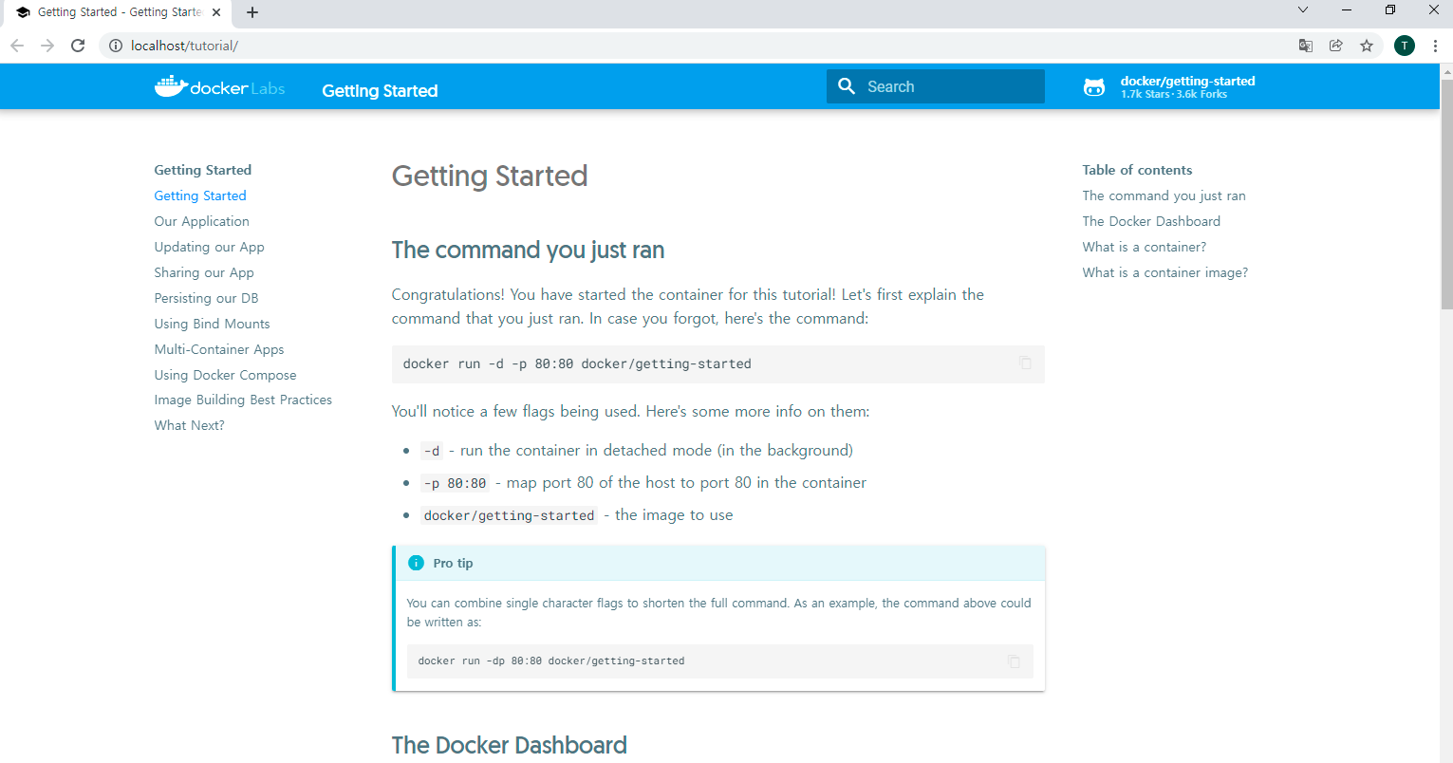The image size is (1453, 763).
Task: Click the search magnifier icon
Action: 847,86
